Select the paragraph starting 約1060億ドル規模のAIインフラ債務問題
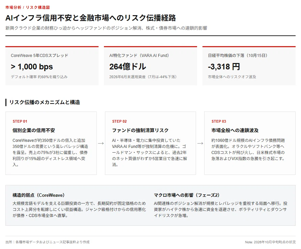This screenshot has width=301, height=249. pyautogui.click(x=248, y=149)
